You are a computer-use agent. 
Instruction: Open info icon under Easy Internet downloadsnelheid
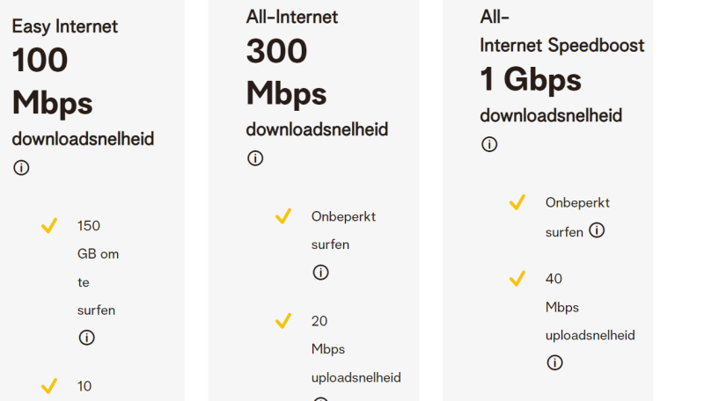coord(21,167)
